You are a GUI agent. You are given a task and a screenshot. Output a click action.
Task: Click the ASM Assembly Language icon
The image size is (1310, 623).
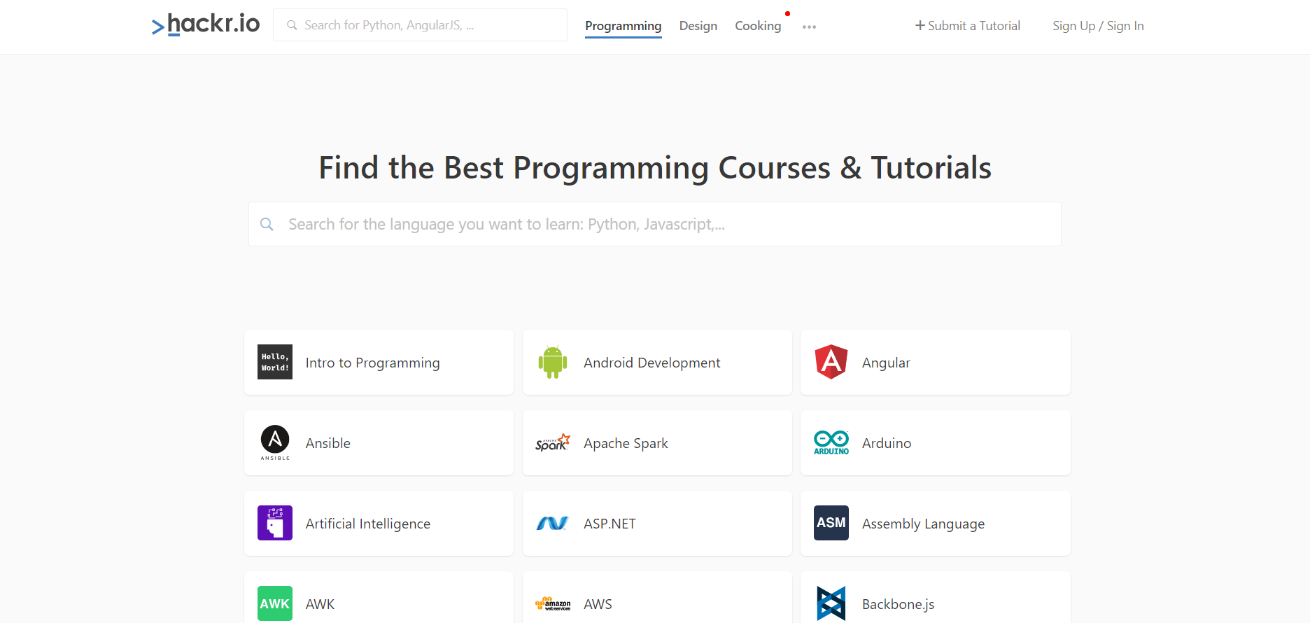pos(831,523)
